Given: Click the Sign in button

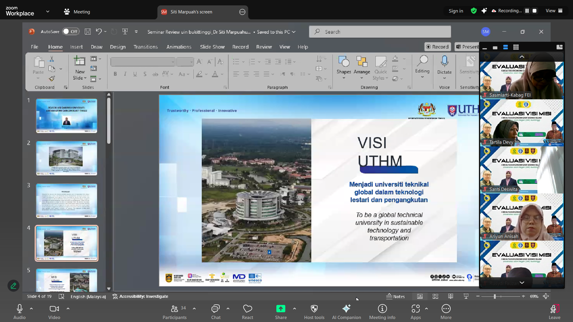Looking at the screenshot, I should [456, 11].
